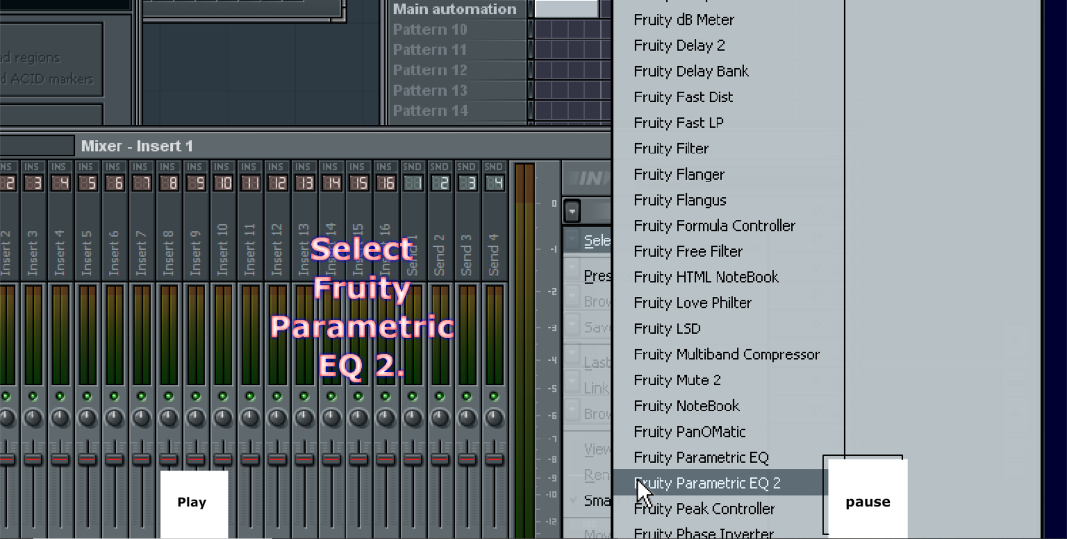This screenshot has height=539, width=1067.
Task: Select Fruity Peak Controller entry
Action: coord(704,509)
